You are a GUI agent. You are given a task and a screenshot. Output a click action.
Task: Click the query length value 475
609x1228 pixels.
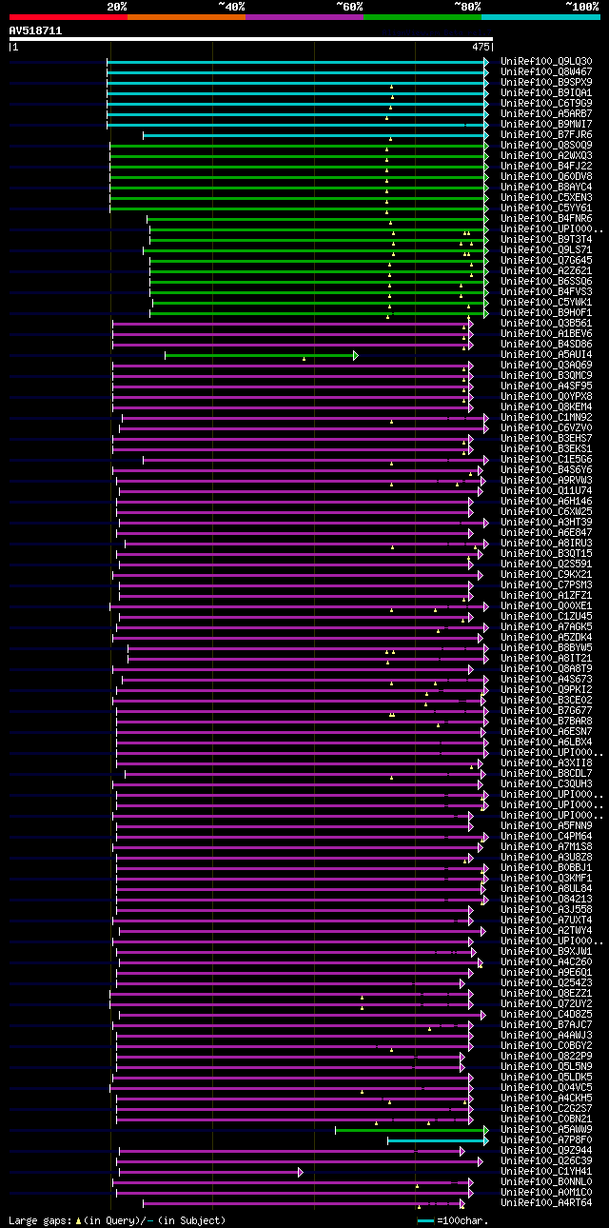[481, 47]
